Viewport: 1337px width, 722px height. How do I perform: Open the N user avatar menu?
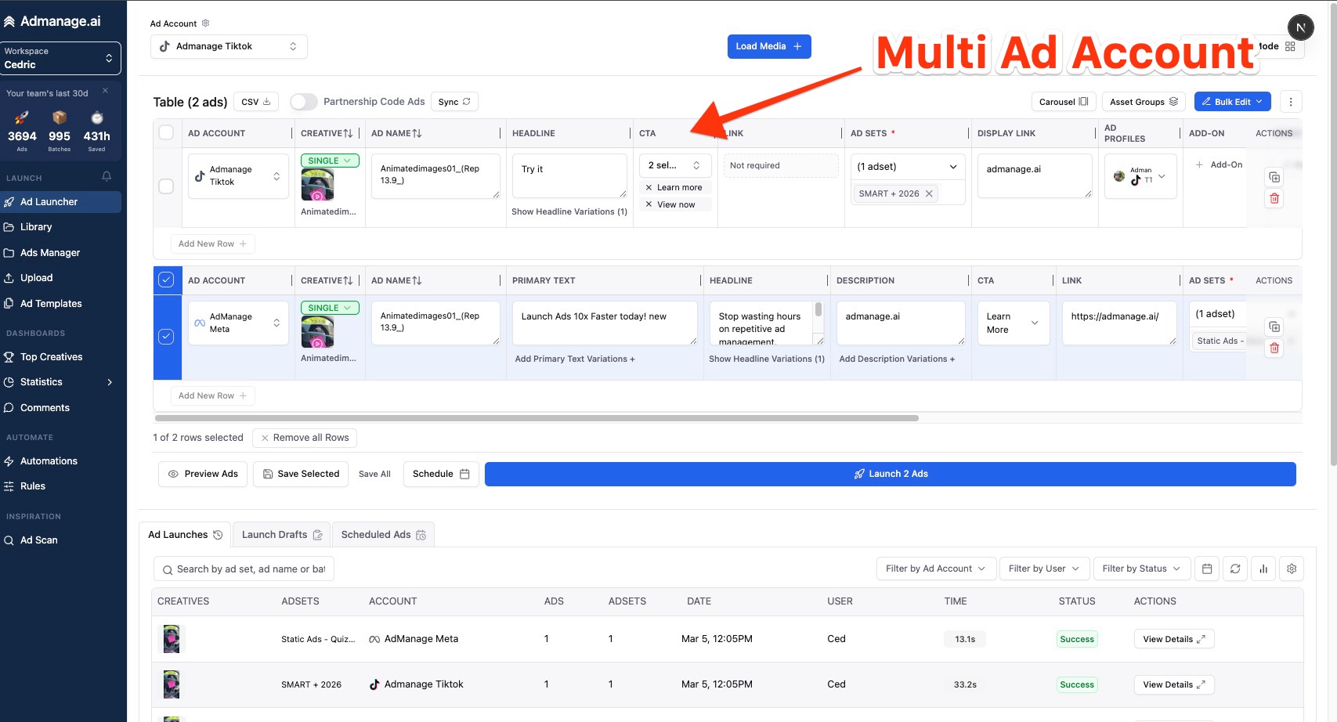[x=1300, y=27]
